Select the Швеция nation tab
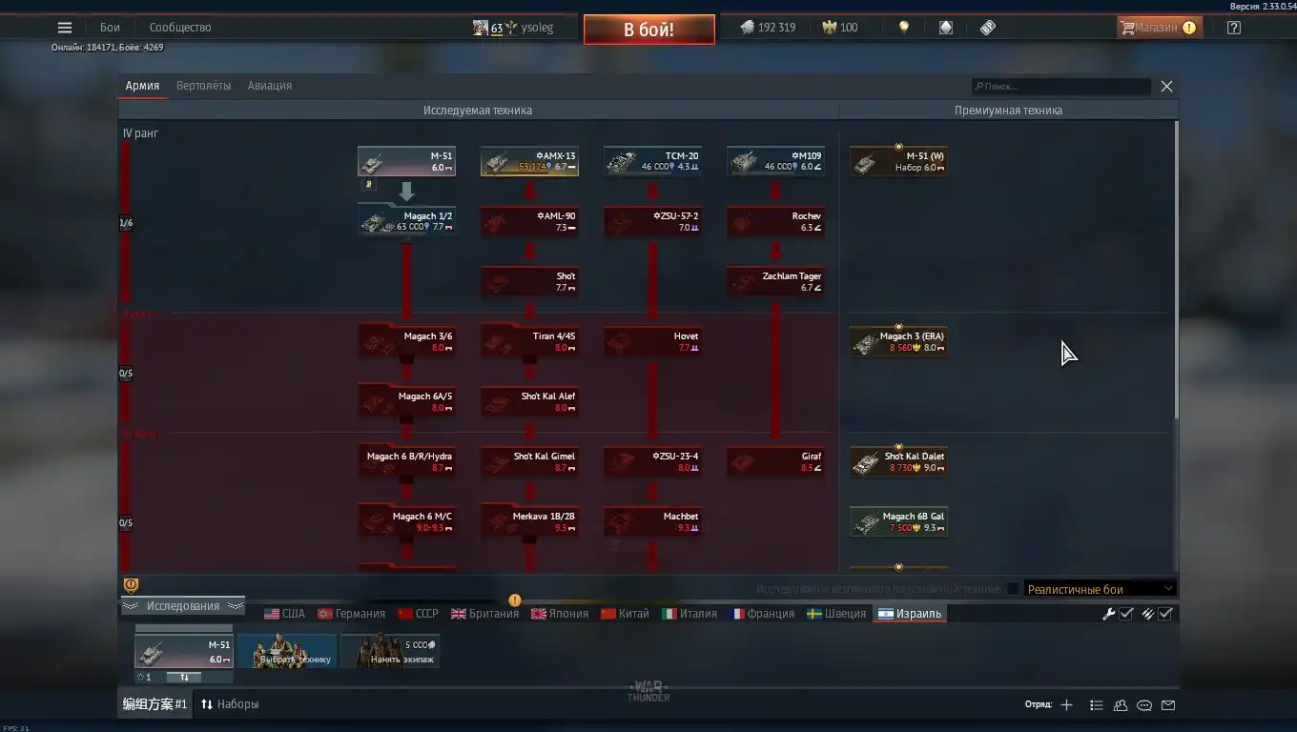 [x=836, y=614]
